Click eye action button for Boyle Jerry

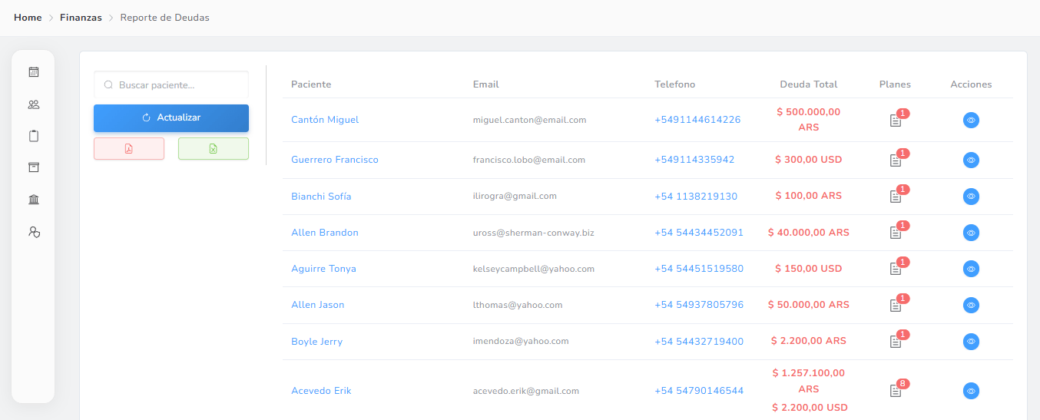click(x=971, y=342)
